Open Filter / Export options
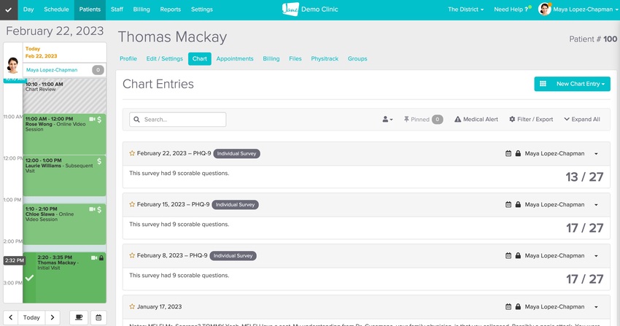The height and width of the screenshot is (326, 620). 531,120
